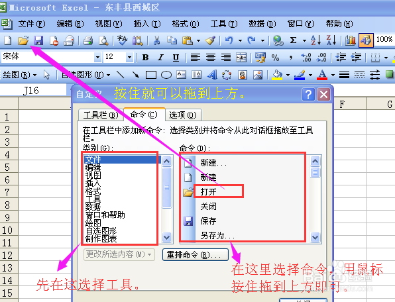
Task: Apply Percent style icon
Action: pyautogui.click(x=275, y=58)
